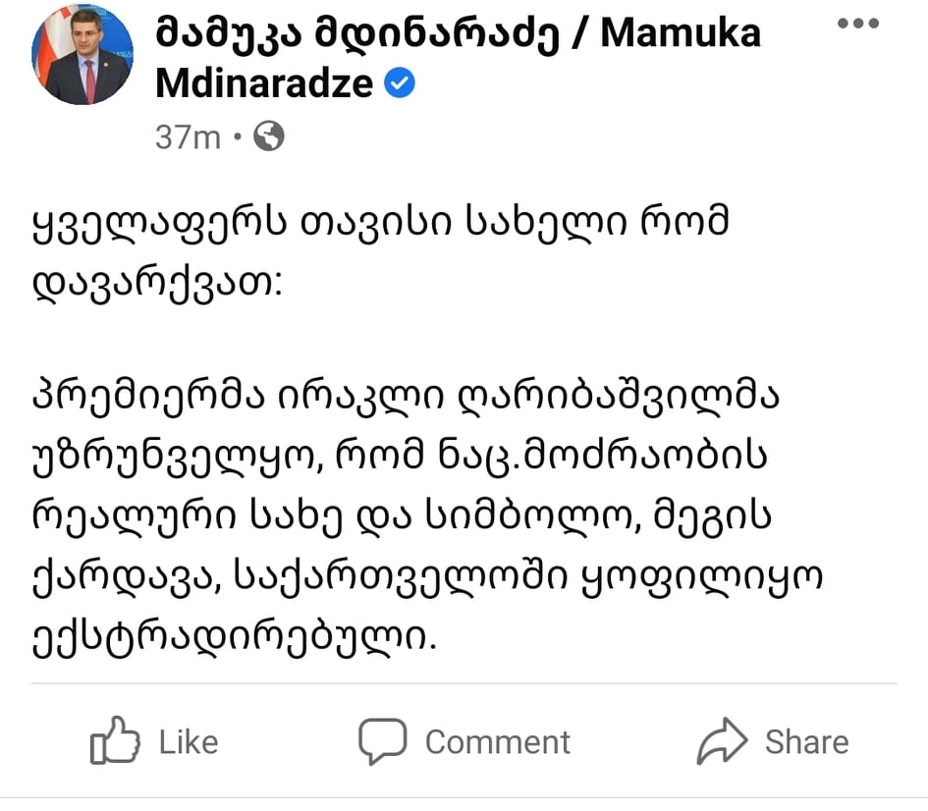The height and width of the screenshot is (811, 928).
Task: Click the curved arrow Share icon
Action: point(722,742)
